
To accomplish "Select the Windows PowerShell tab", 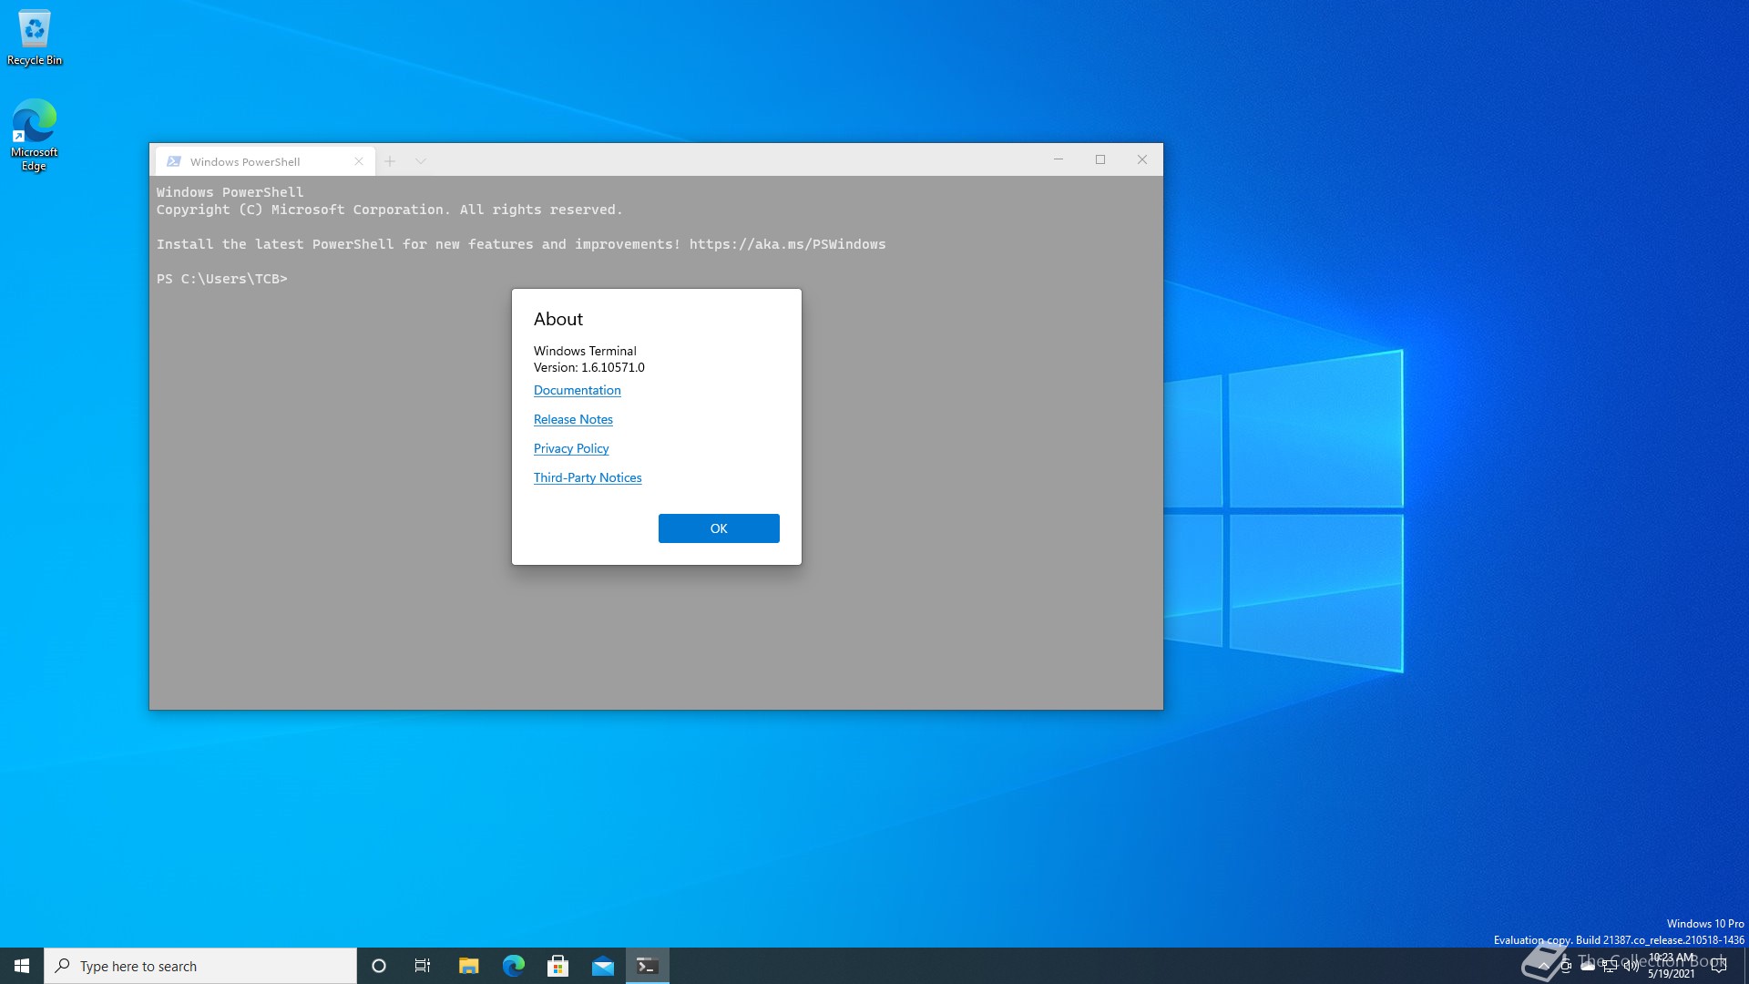I will coord(264,161).
